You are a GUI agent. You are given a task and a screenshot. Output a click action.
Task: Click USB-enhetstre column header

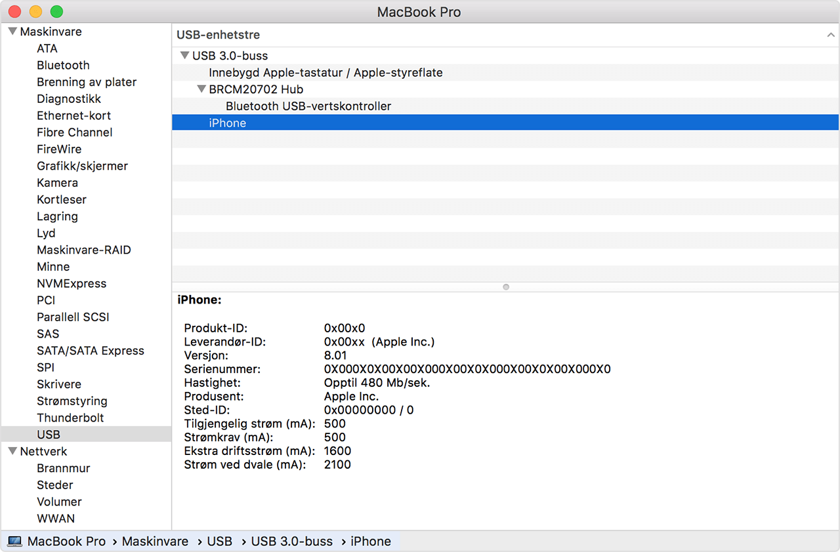pyautogui.click(x=505, y=35)
